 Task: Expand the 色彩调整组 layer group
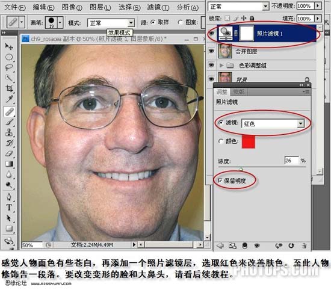coord(221,65)
